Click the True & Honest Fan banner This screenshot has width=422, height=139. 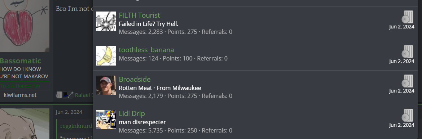point(25,86)
